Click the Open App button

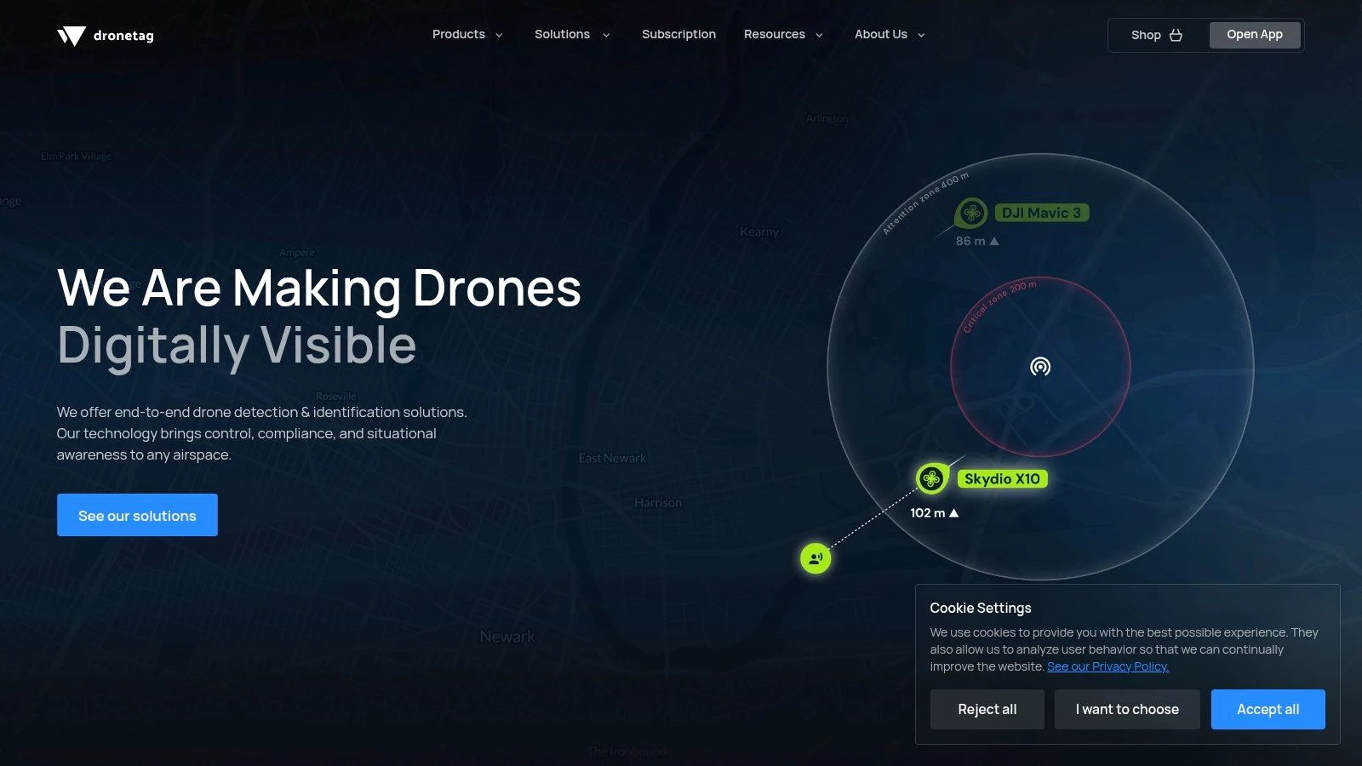coord(1255,35)
